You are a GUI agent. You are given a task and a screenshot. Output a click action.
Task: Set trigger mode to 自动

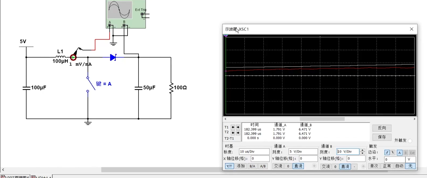pos(399,166)
